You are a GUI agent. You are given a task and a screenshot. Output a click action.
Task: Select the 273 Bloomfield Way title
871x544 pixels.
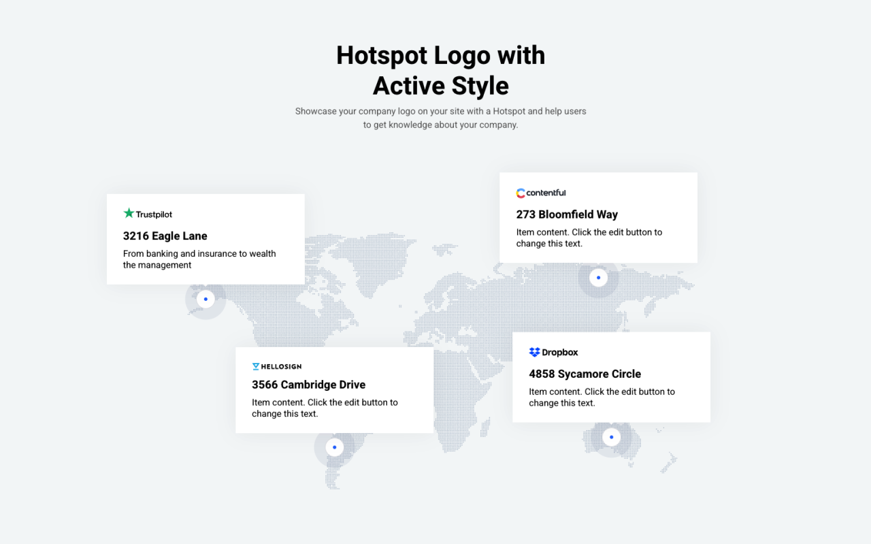click(x=567, y=214)
